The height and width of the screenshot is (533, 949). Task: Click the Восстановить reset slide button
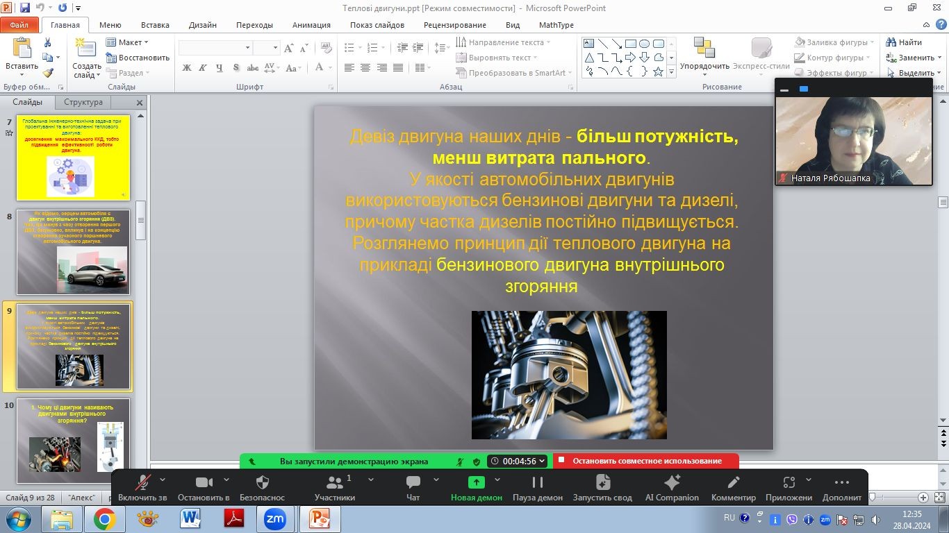click(x=138, y=58)
